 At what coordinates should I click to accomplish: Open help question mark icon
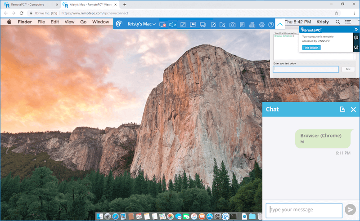(271, 24)
